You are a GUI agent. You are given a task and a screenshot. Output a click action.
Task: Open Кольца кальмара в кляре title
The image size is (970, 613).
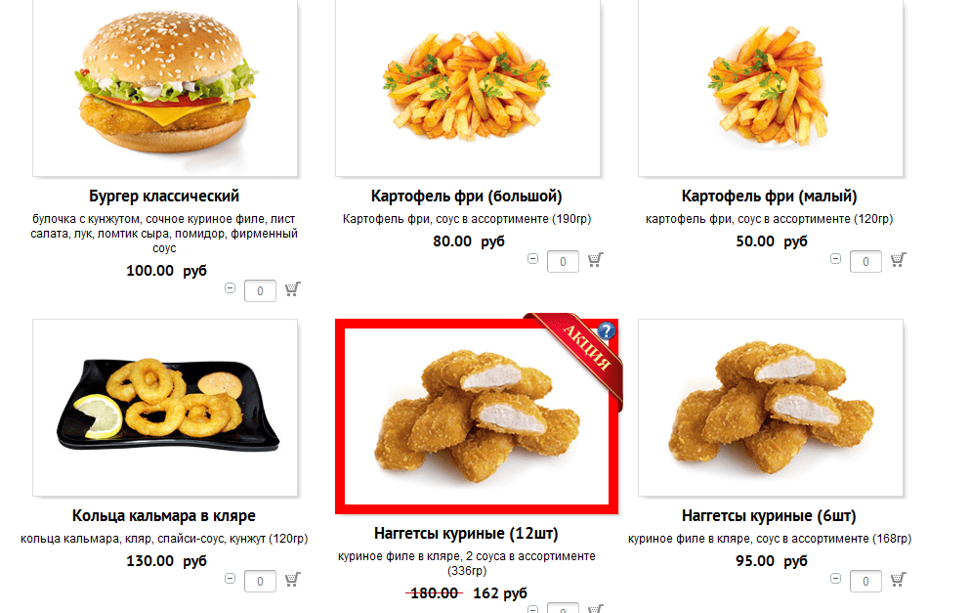click(164, 516)
